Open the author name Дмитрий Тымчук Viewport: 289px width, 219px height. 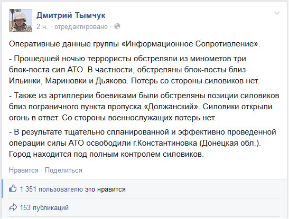(71, 15)
